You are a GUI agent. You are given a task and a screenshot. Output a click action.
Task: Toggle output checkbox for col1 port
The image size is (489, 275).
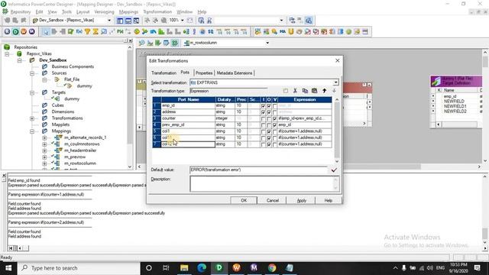click(x=269, y=131)
